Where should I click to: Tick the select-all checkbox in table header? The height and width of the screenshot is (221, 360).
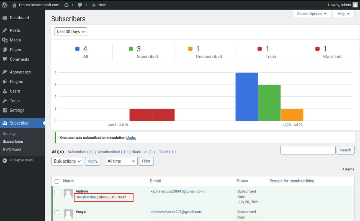(x=57, y=181)
